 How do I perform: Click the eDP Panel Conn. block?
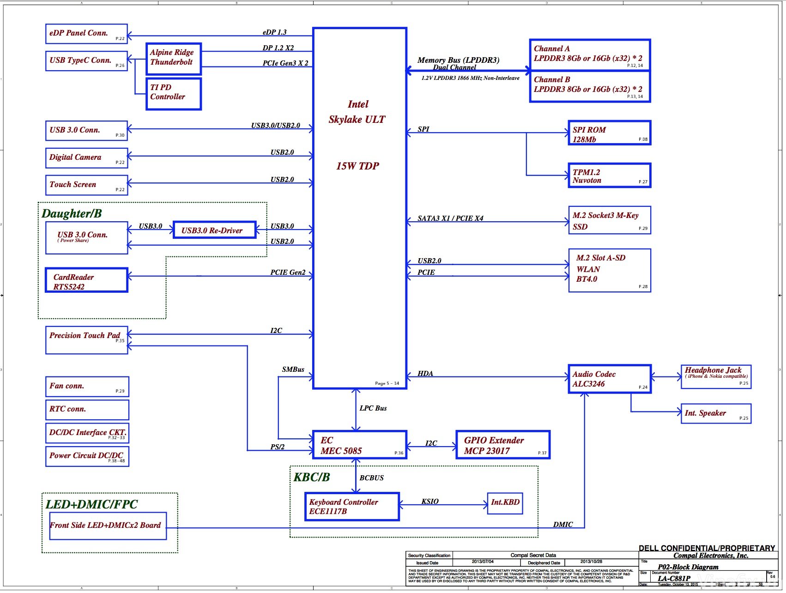(86, 34)
